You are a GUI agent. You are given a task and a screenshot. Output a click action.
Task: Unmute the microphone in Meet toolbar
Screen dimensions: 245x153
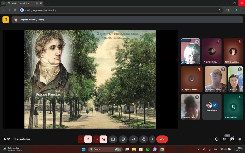point(88,139)
